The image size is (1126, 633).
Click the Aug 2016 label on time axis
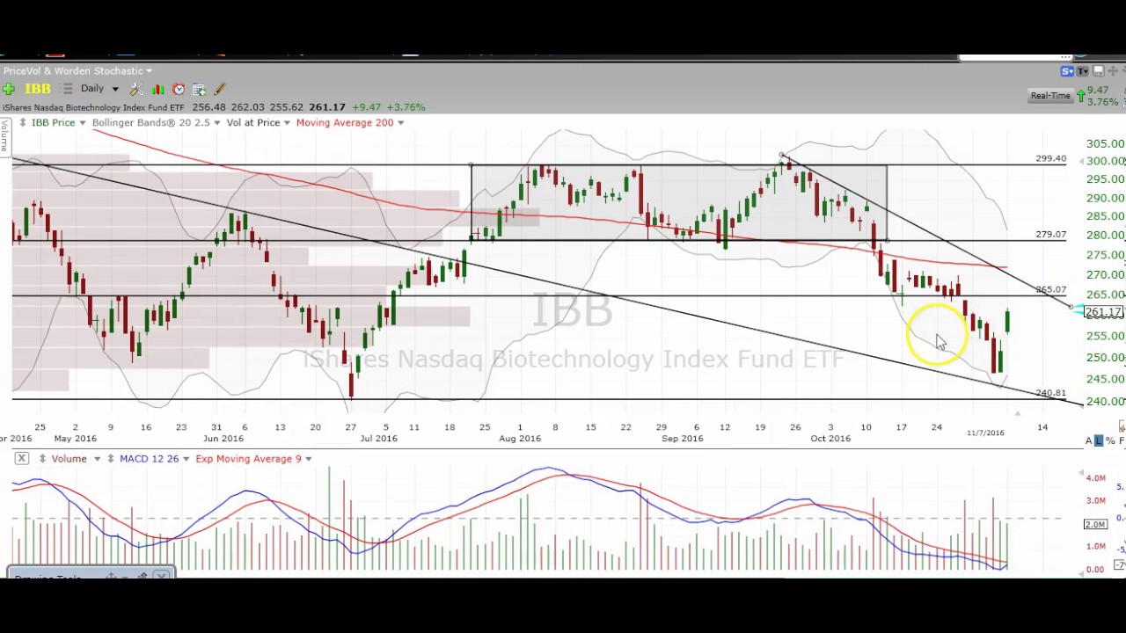pyautogui.click(x=520, y=439)
